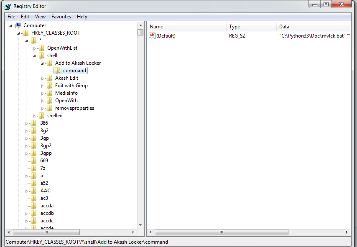Click the open folder icon beside 'command'
Viewport: 357px width, 247px height.
57,71
